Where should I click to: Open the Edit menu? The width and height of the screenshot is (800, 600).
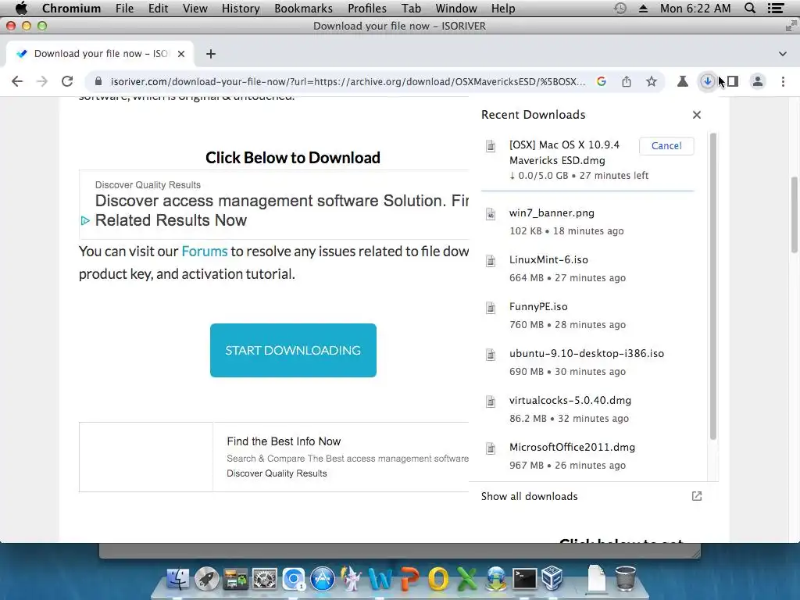158,9
